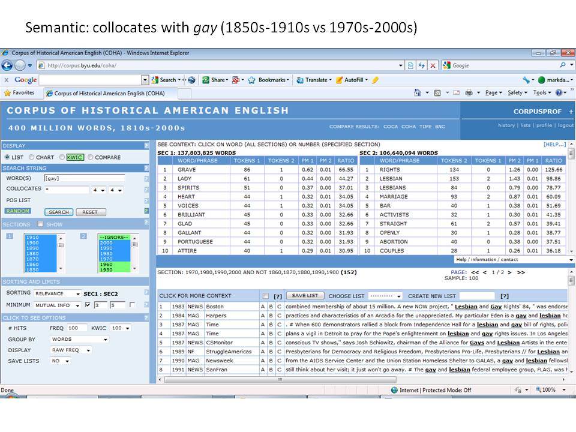Click the RESET button
This screenshot has height=432, width=576.
91,212
